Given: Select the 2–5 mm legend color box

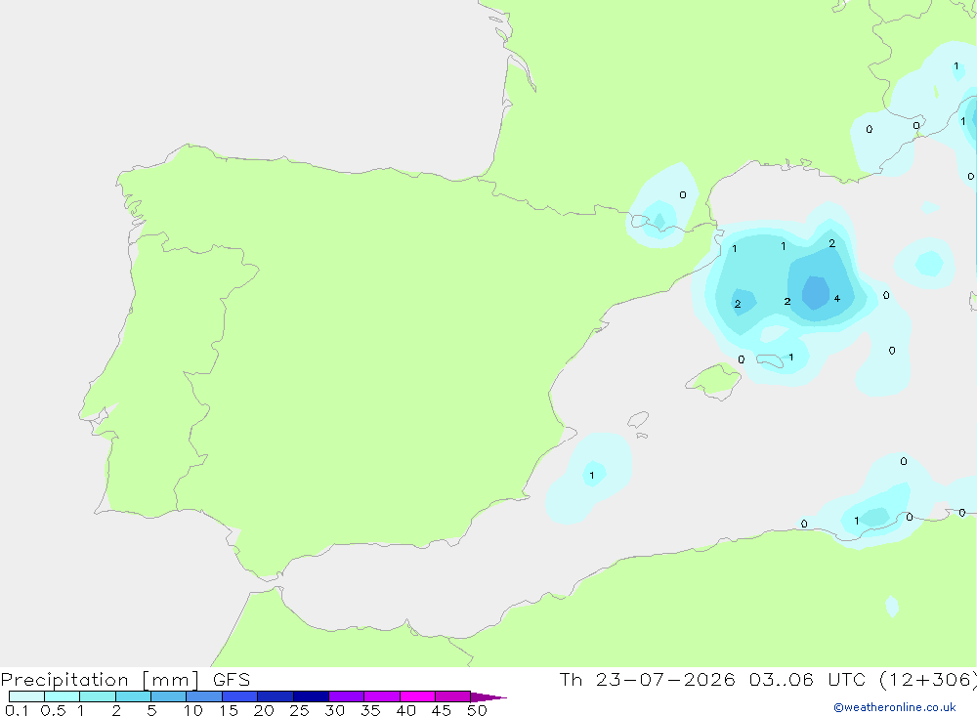Looking at the screenshot, I should pos(133,696).
